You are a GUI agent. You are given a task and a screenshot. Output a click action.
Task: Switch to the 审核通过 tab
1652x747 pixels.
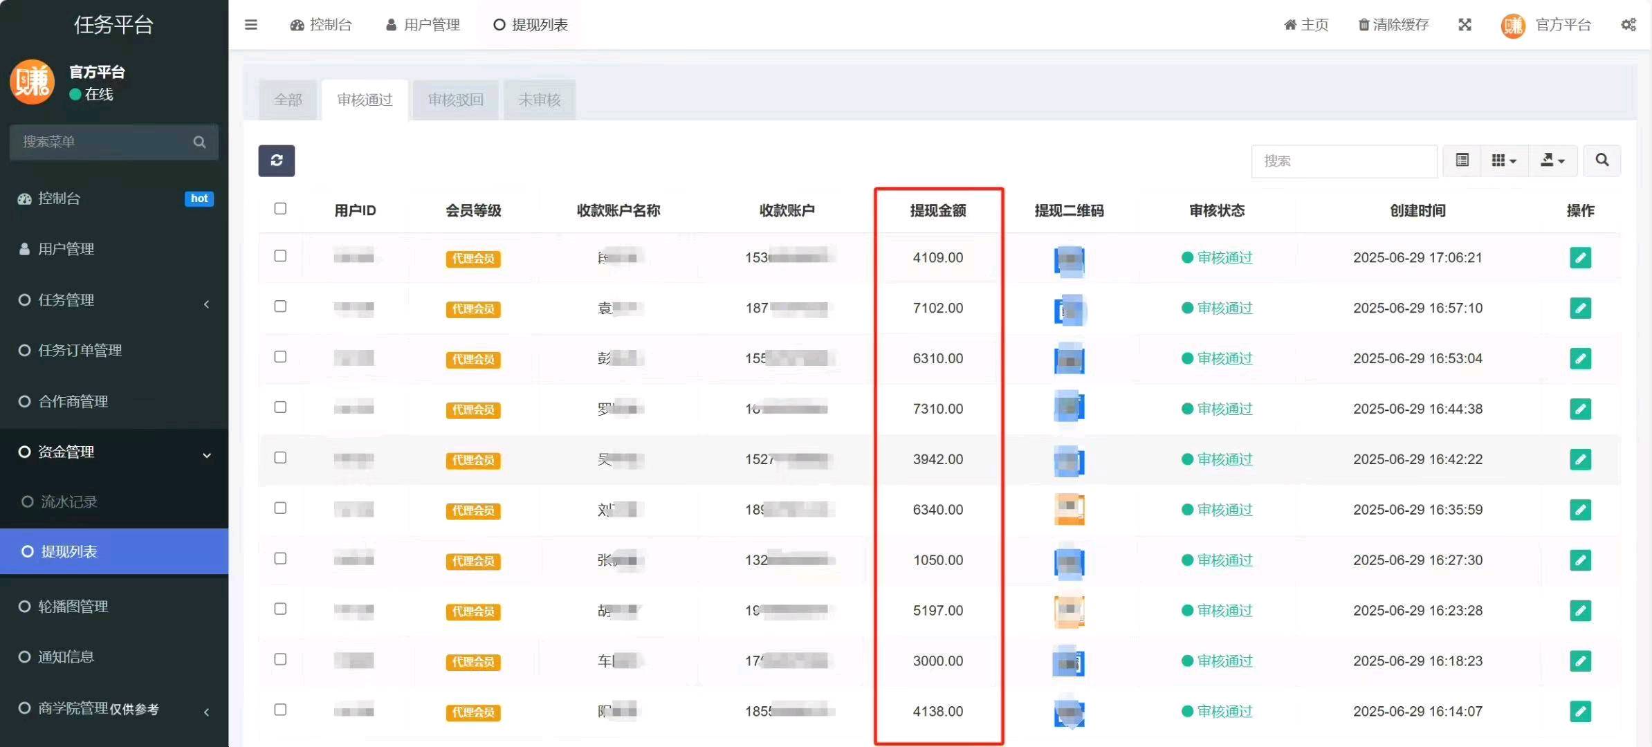pyautogui.click(x=365, y=100)
